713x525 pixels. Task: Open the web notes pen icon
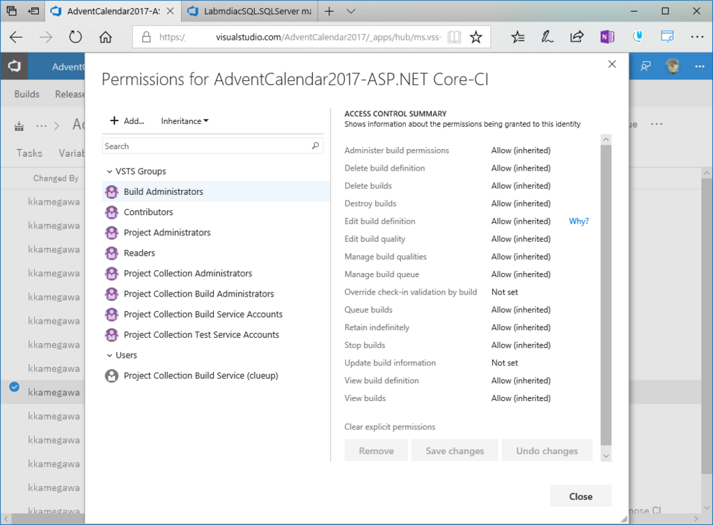[x=547, y=37]
